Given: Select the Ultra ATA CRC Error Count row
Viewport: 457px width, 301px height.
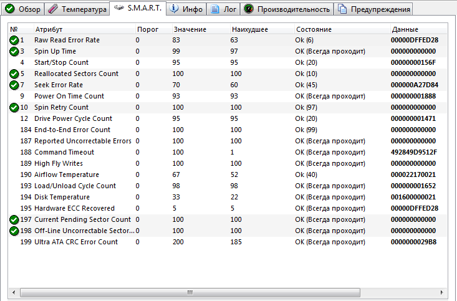Looking at the screenshot, I should tap(228, 242).
